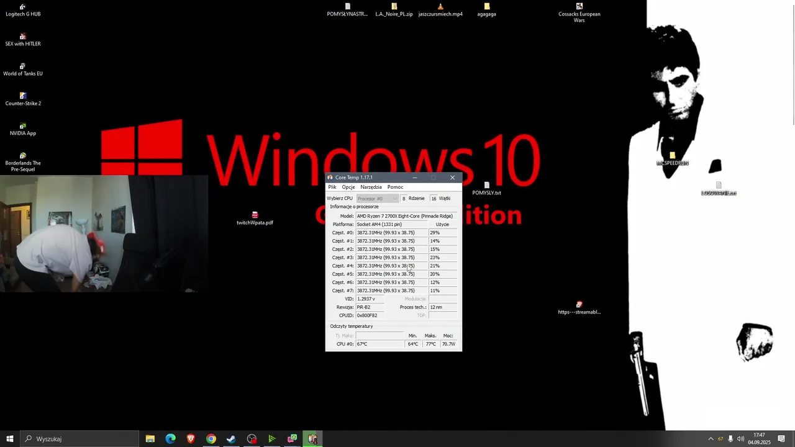Select the L.A._Noire_PL.zip desktop file
The width and height of the screenshot is (795, 447).
394,10
